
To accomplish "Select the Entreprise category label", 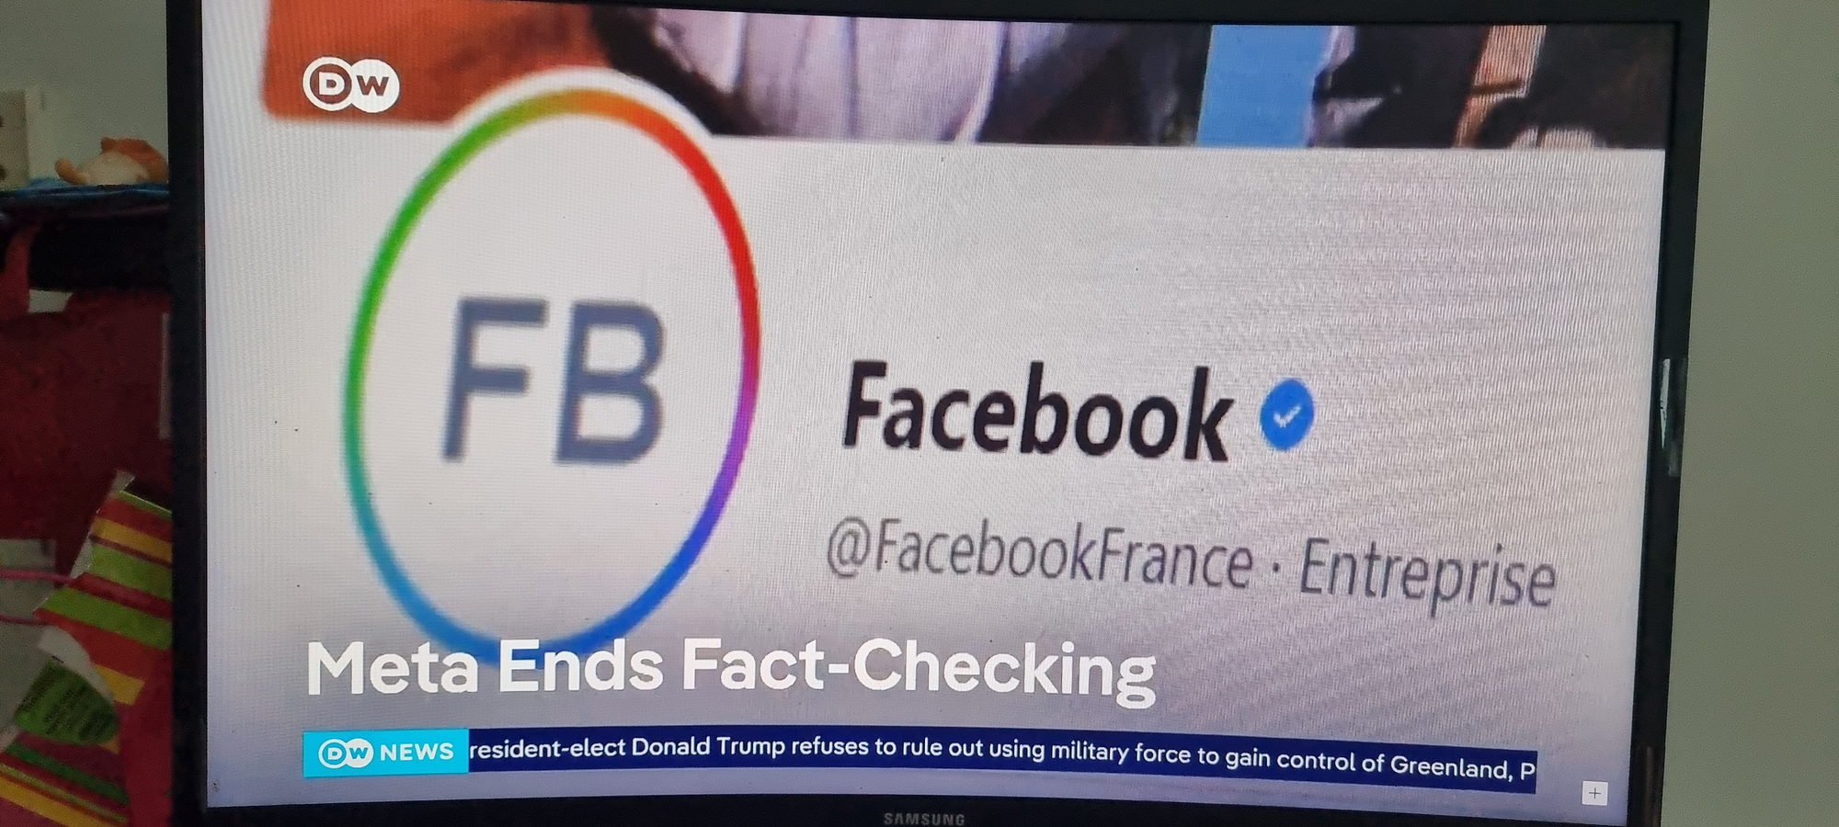I will click(x=1426, y=574).
